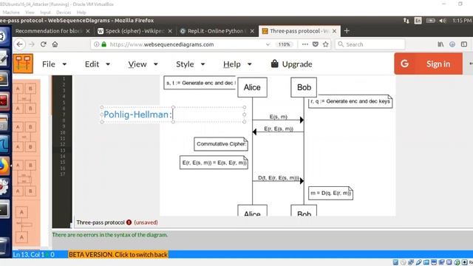473x266 pixels.
Task: Click the Firefox sync account icon
Action: [x=452, y=44]
